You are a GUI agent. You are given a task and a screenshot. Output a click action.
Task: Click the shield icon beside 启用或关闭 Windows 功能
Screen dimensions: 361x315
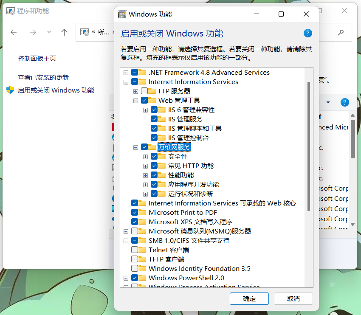coord(10,90)
